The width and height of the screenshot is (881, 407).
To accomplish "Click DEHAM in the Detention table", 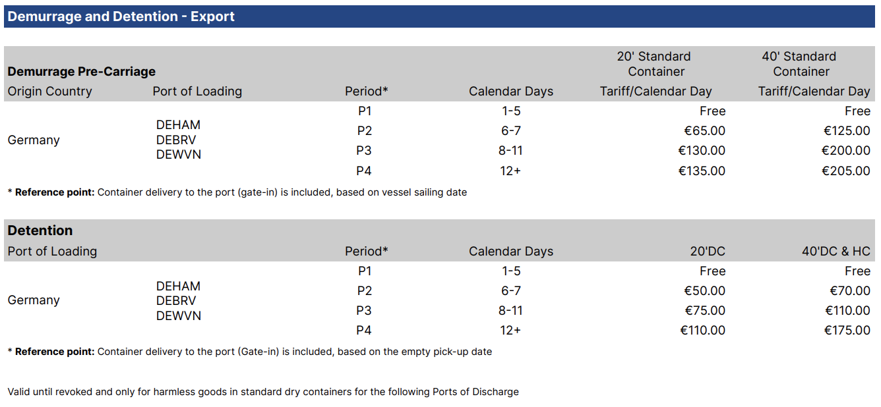I will tap(178, 286).
